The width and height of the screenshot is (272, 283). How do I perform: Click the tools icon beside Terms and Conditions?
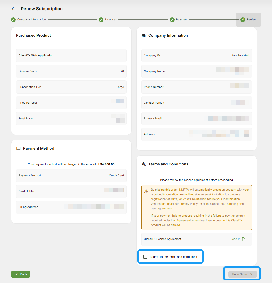pos(144,164)
